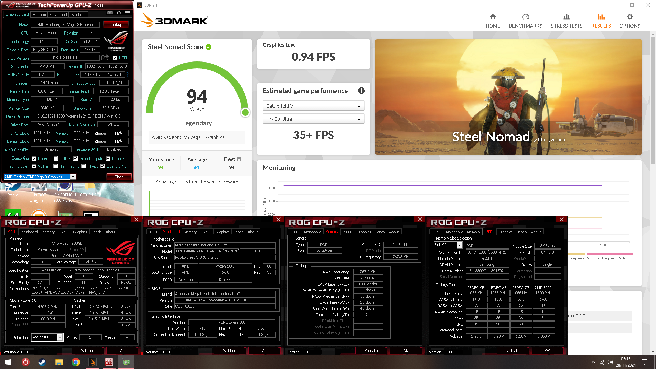Screen dimensions: 656x369
Task: Open About tab in SPD CPU-Z window
Action: 536,232
